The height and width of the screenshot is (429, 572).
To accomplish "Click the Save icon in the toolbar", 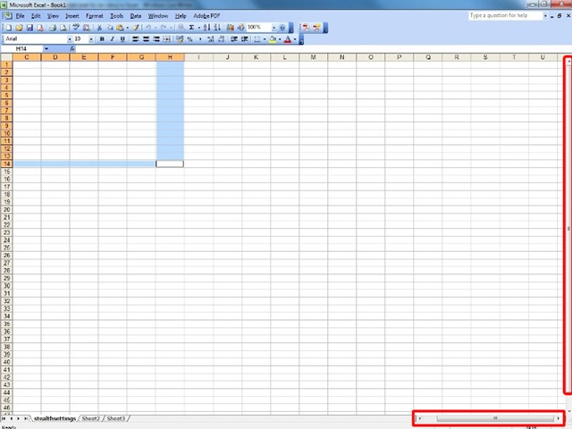I will [29, 28].
